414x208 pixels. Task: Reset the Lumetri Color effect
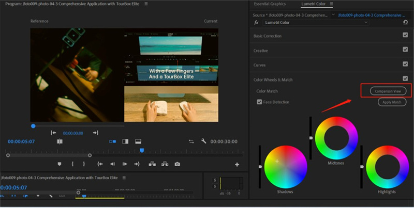coord(405,23)
